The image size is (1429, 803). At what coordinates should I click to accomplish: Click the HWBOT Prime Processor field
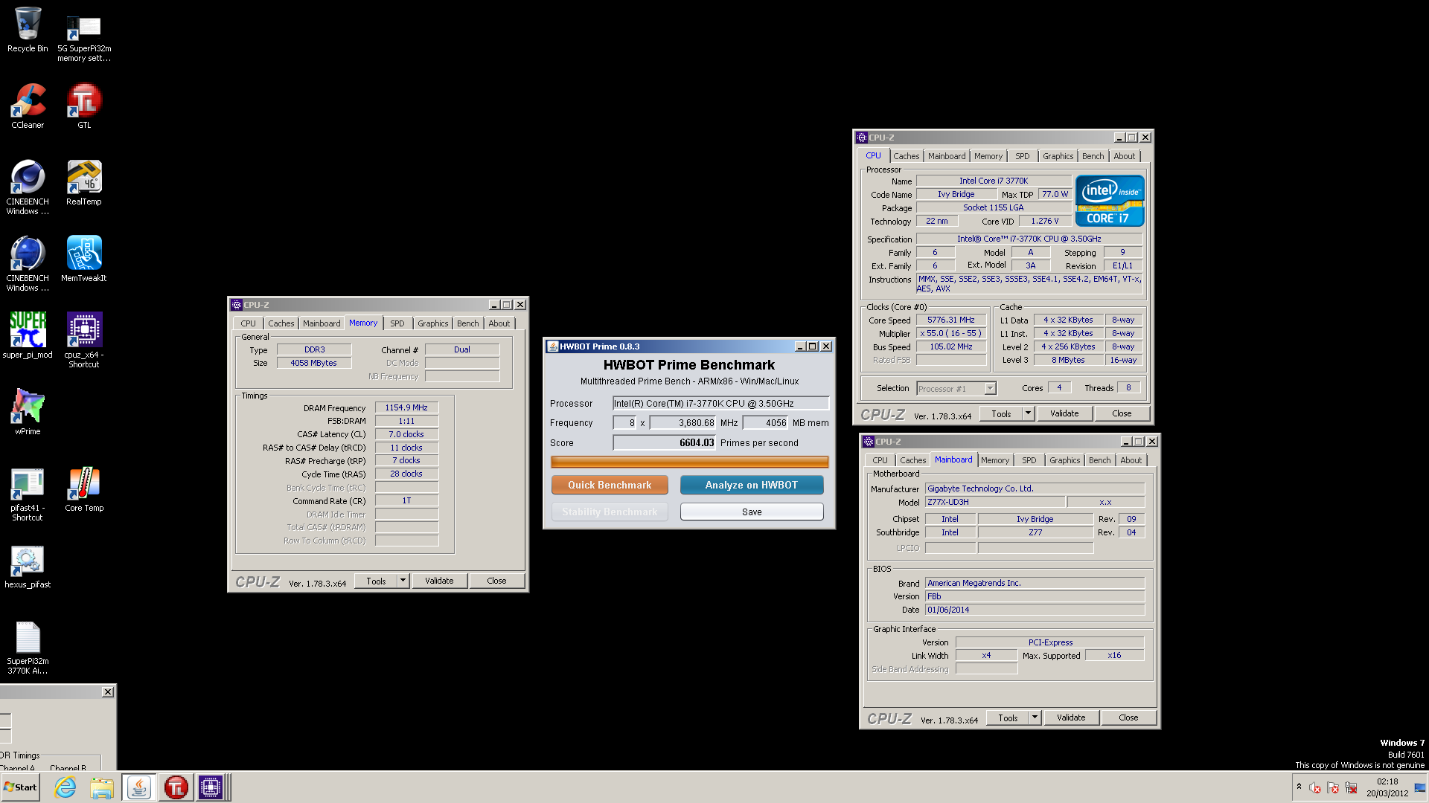tap(720, 403)
